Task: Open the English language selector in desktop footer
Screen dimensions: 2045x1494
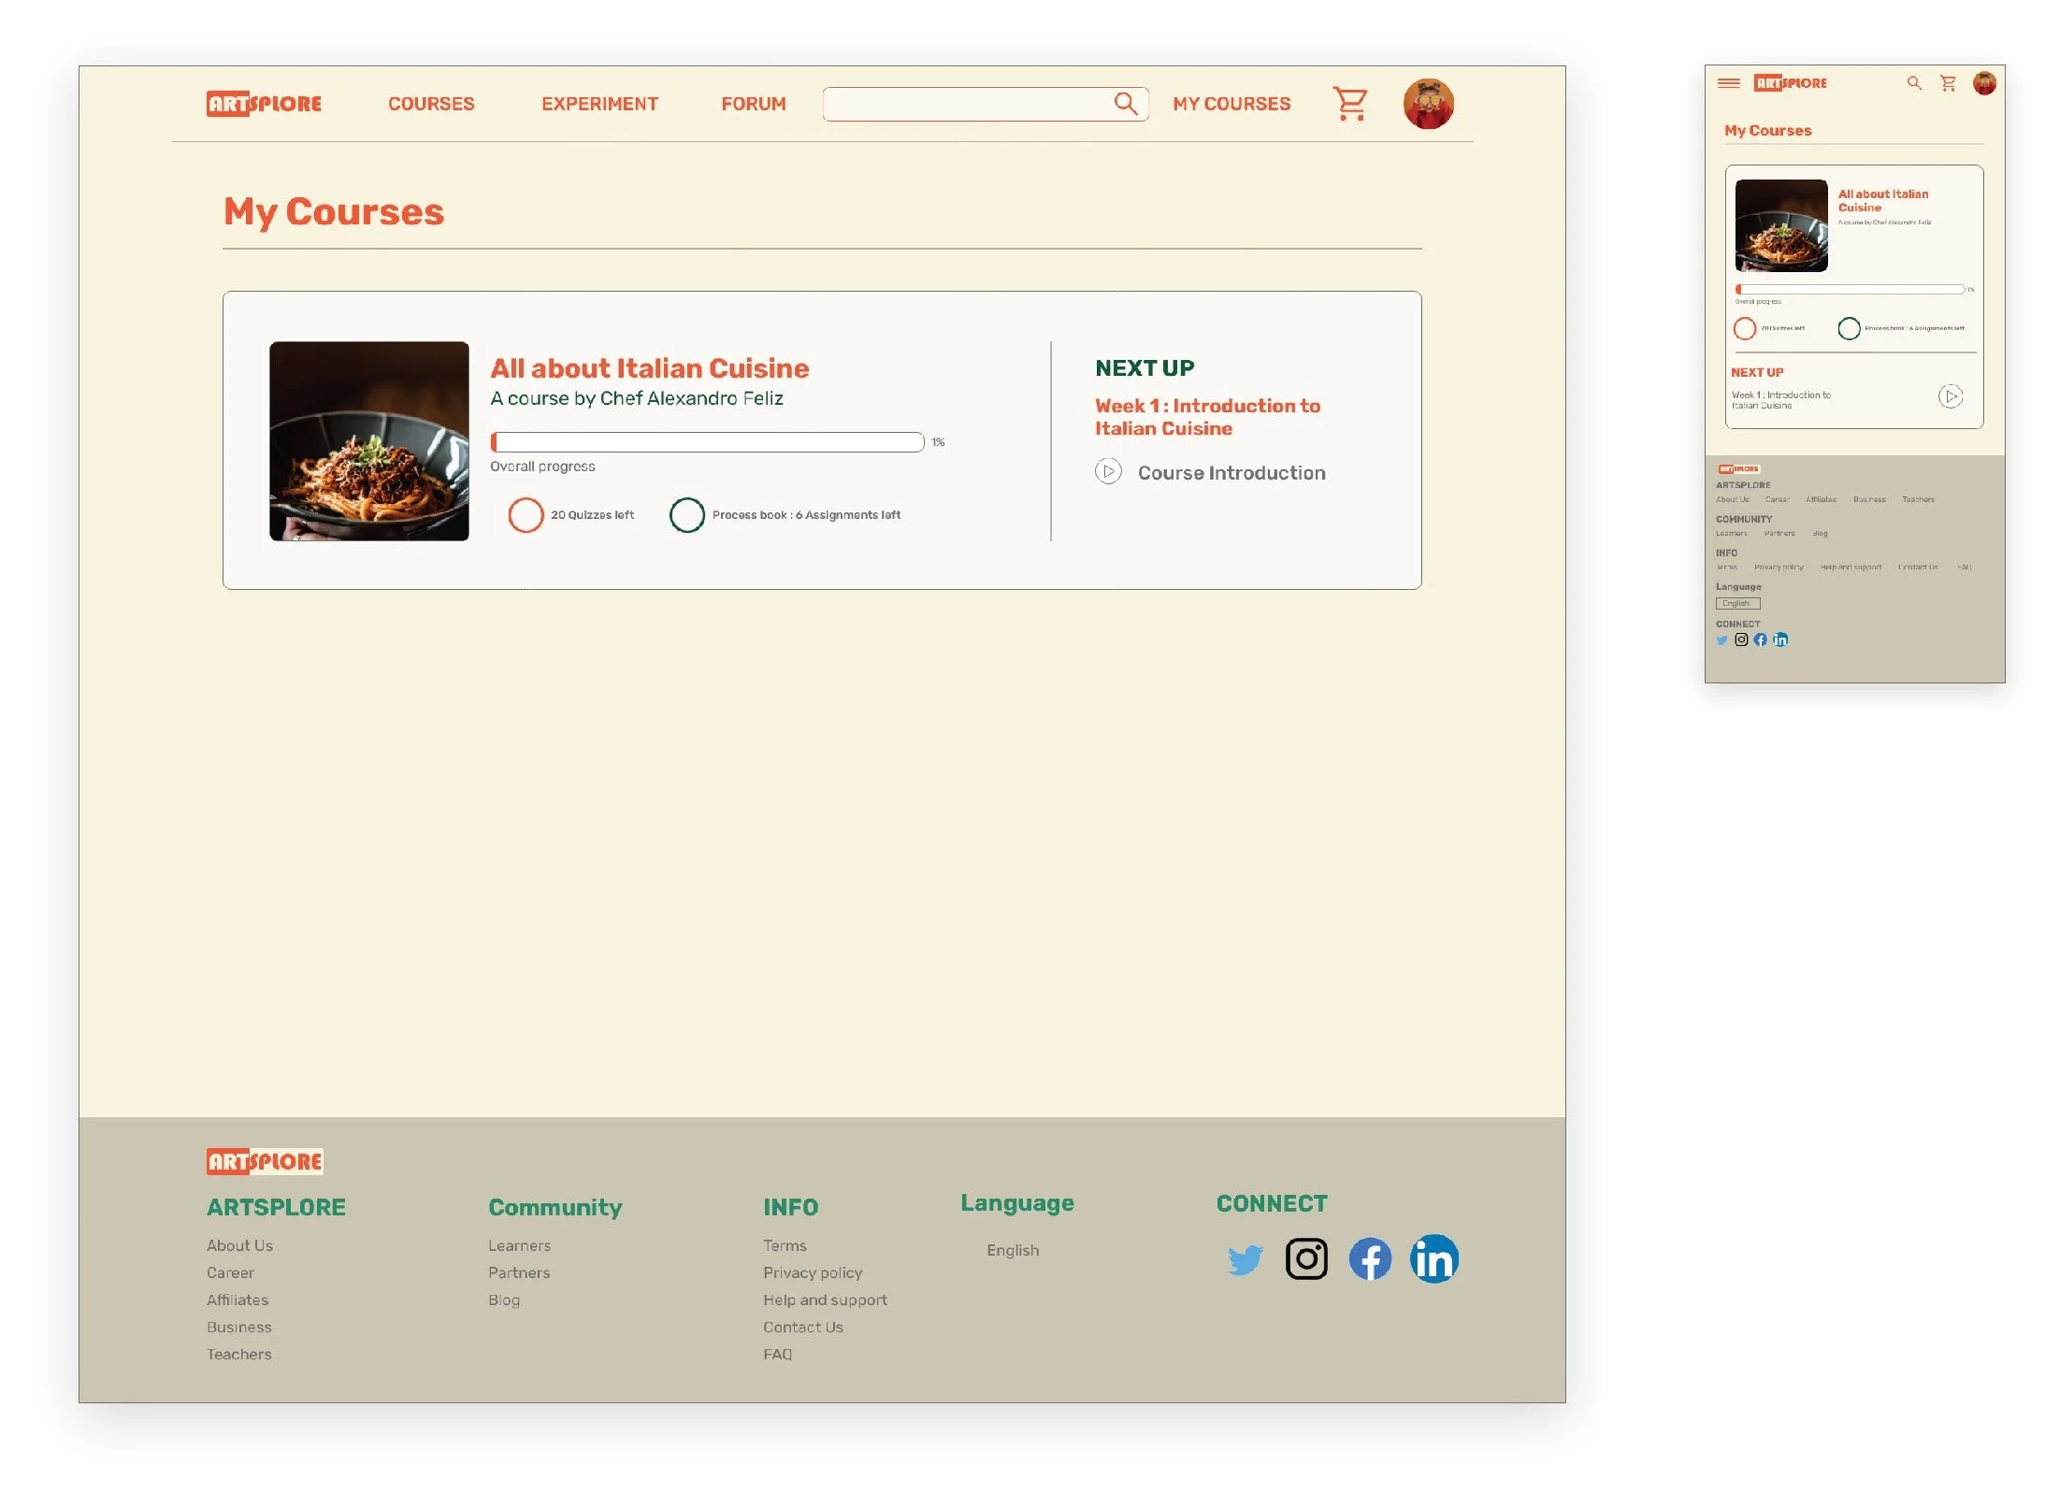Action: 1013,1250
